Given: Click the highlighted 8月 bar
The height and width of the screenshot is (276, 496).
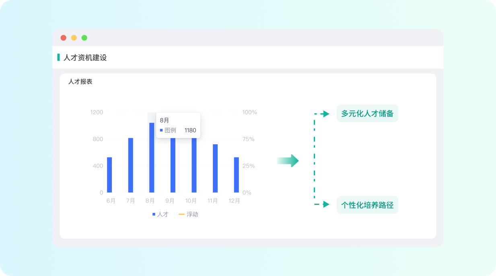Looking at the screenshot, I should point(152,157).
